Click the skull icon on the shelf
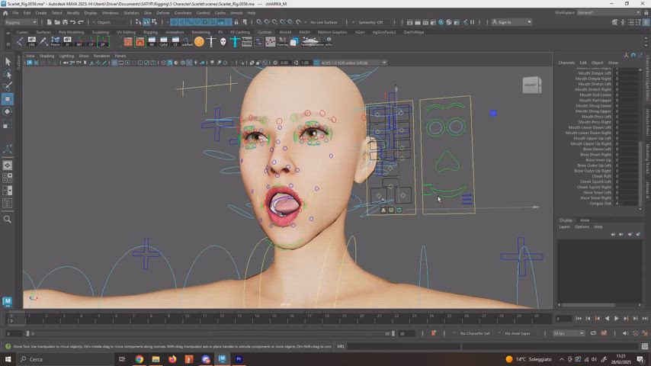The image size is (651, 366). coord(223,42)
